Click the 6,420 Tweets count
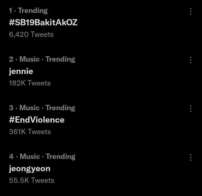Screen dimensions: 202x196 coord(31,35)
